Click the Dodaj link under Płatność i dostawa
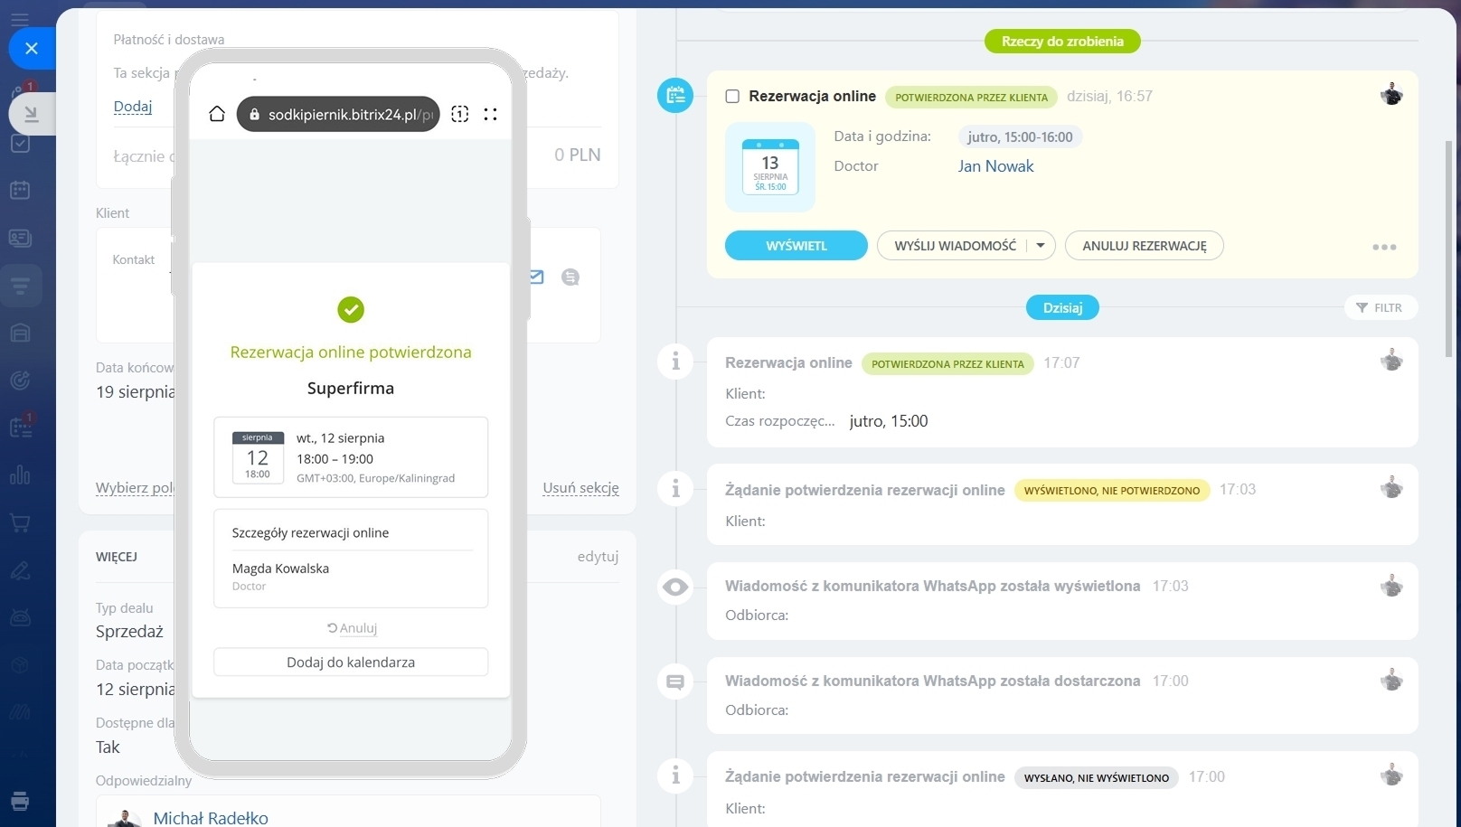 [133, 107]
